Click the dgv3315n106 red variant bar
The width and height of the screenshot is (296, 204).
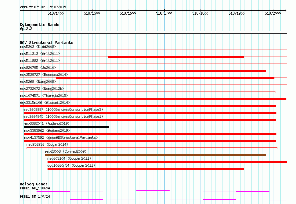point(148,106)
